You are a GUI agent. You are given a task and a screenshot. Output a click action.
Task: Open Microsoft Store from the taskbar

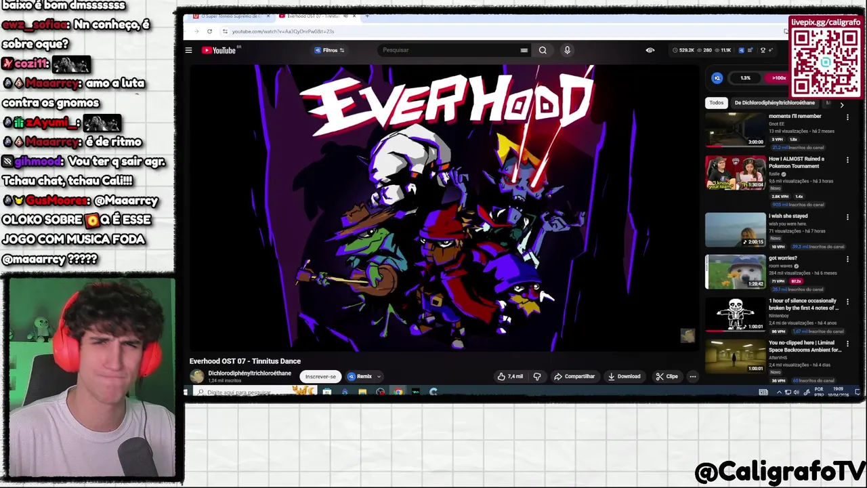tap(327, 392)
